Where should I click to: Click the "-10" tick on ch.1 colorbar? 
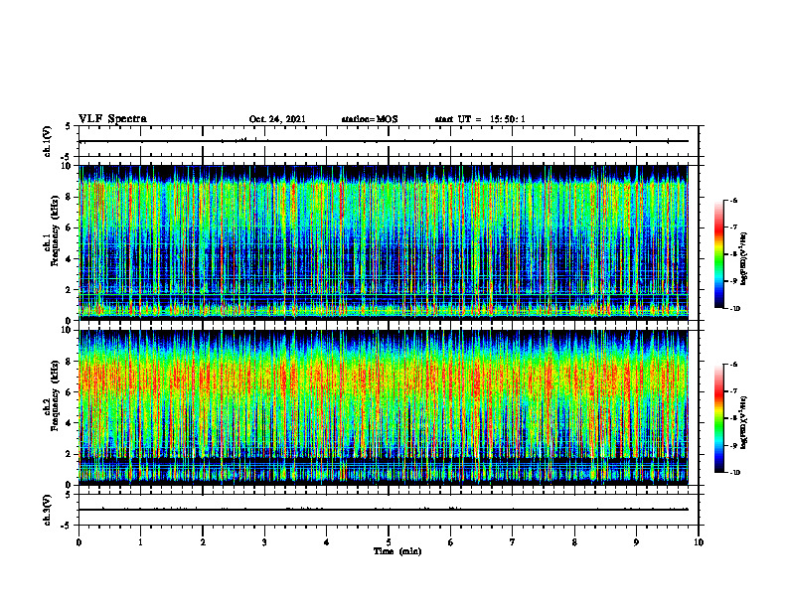(x=734, y=309)
